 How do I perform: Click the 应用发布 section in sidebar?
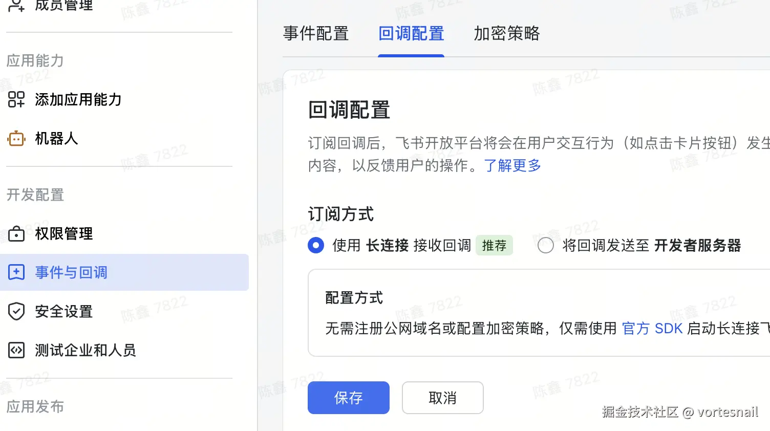click(x=35, y=406)
